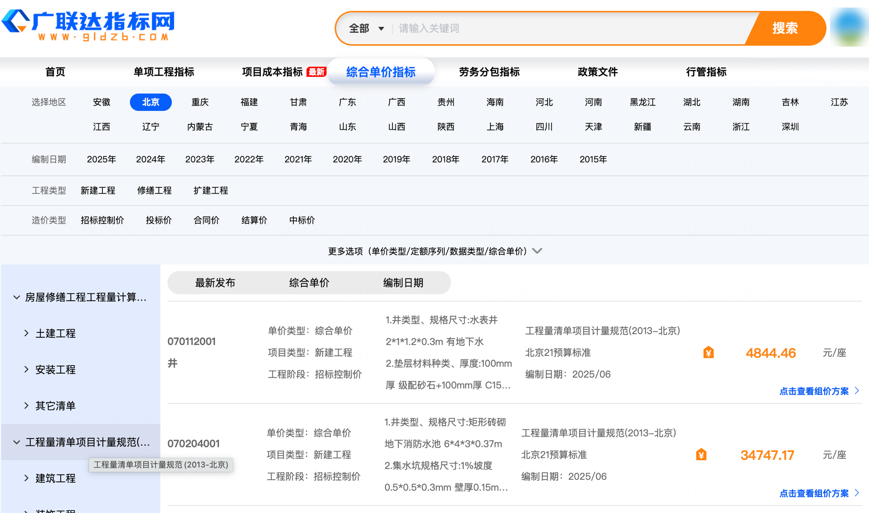The image size is (869, 513).
Task: Click arrow next to first 点击查看组价方案
Action: 857,391
